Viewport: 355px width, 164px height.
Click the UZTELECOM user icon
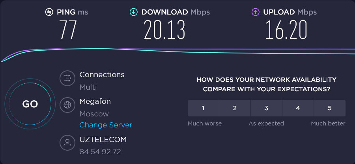coord(67,143)
